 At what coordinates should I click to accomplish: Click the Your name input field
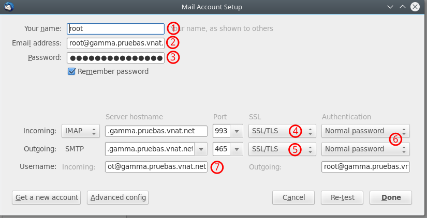pos(116,28)
